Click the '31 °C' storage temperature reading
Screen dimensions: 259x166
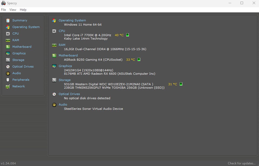coord(173,84)
